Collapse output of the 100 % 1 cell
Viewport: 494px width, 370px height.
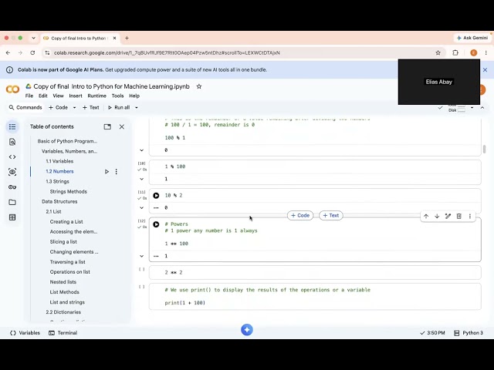point(142,150)
